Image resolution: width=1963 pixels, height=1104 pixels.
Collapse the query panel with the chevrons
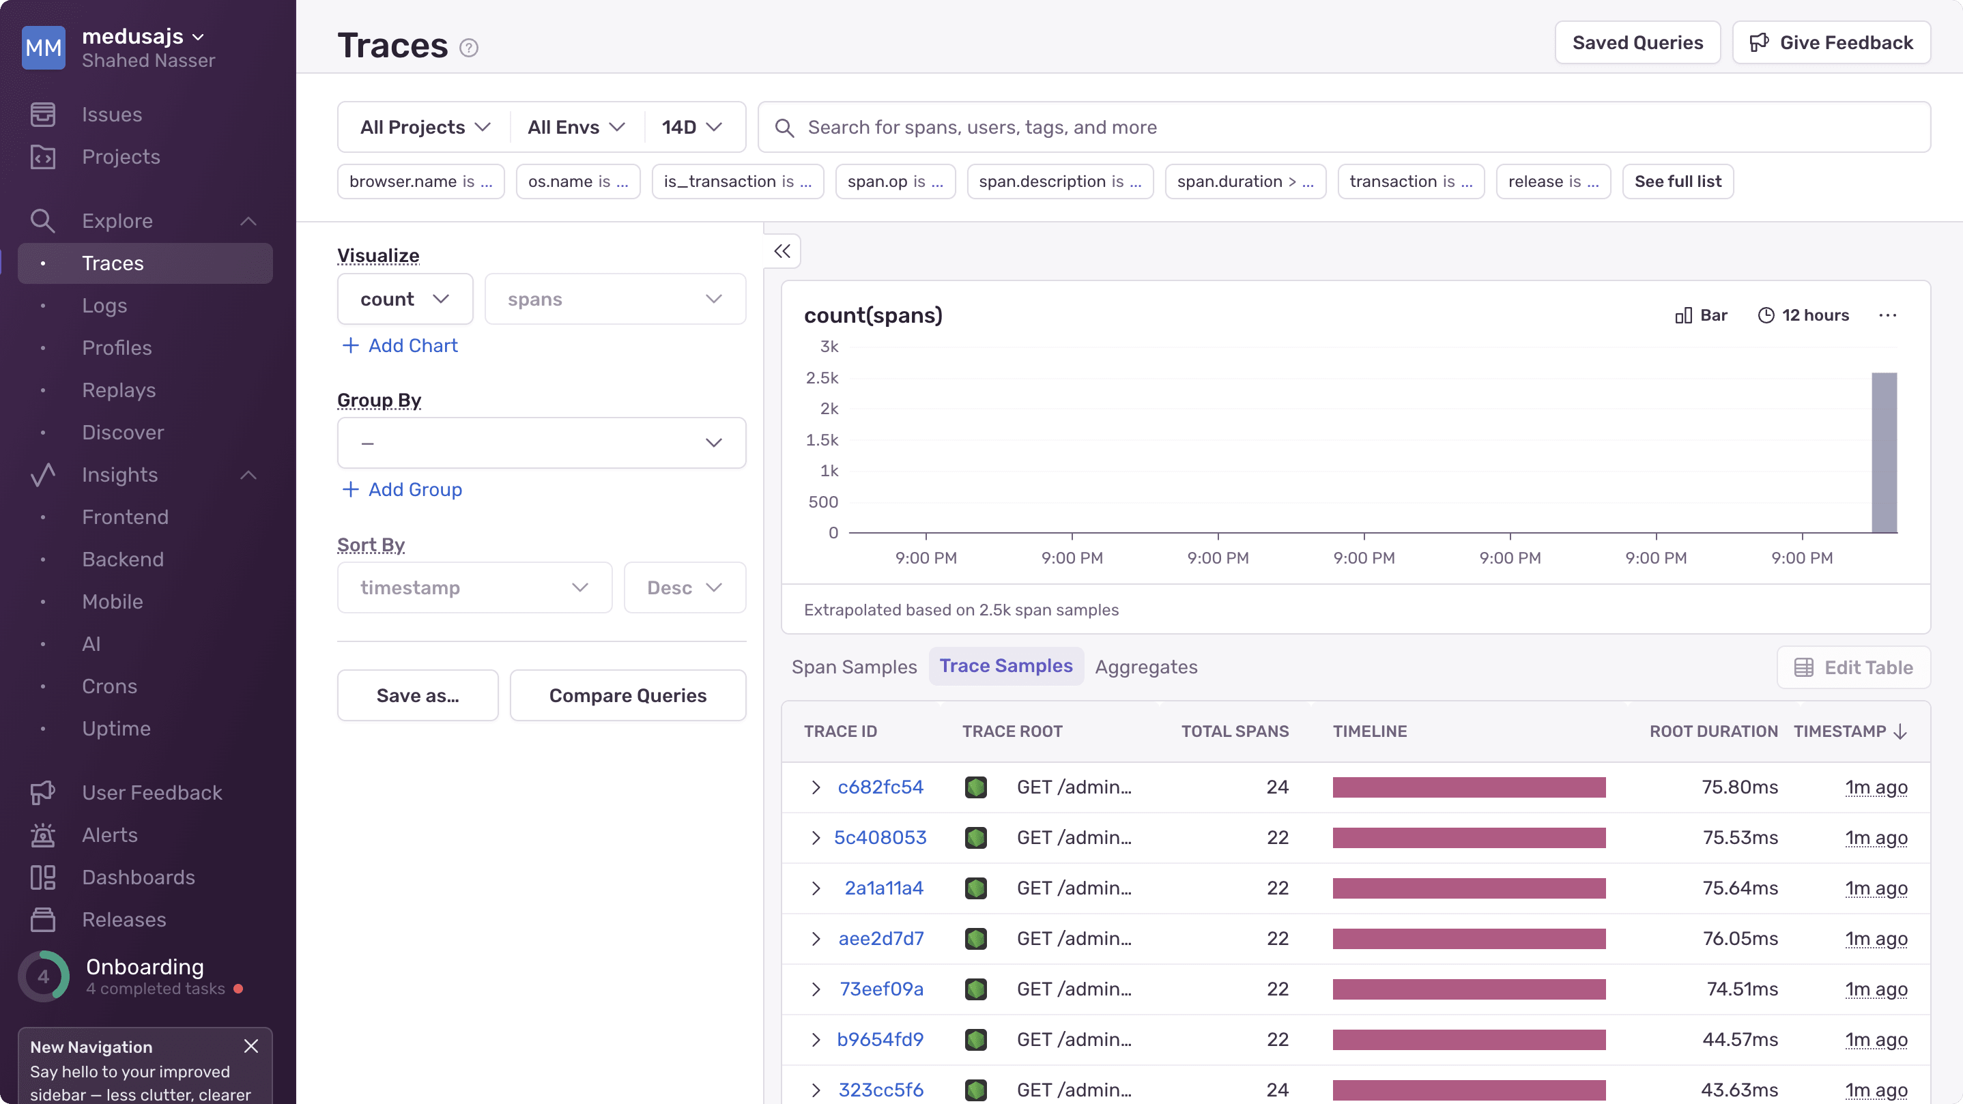[782, 250]
